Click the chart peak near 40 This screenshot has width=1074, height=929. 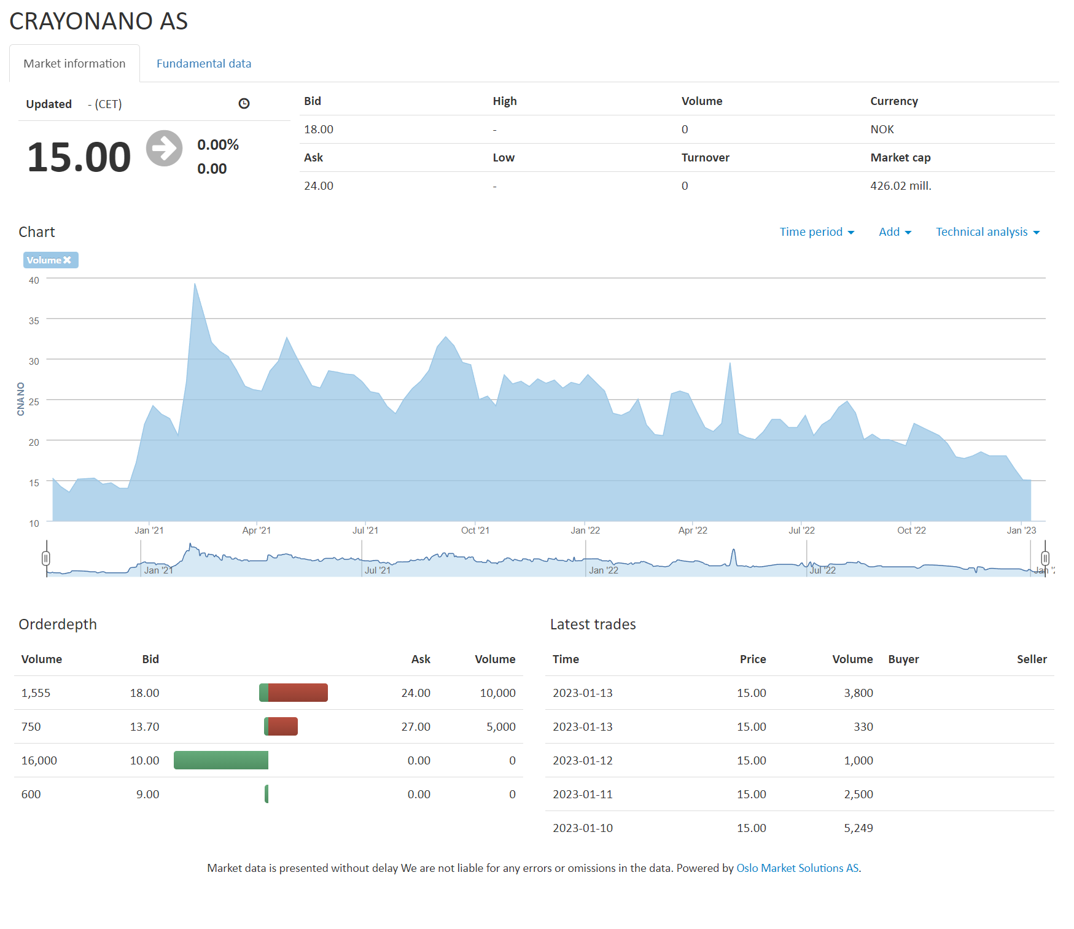coord(195,284)
